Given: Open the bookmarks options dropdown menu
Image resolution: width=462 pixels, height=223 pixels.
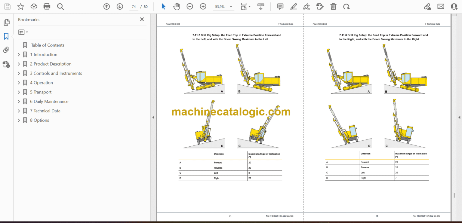Looking at the screenshot, I should [x=23, y=32].
